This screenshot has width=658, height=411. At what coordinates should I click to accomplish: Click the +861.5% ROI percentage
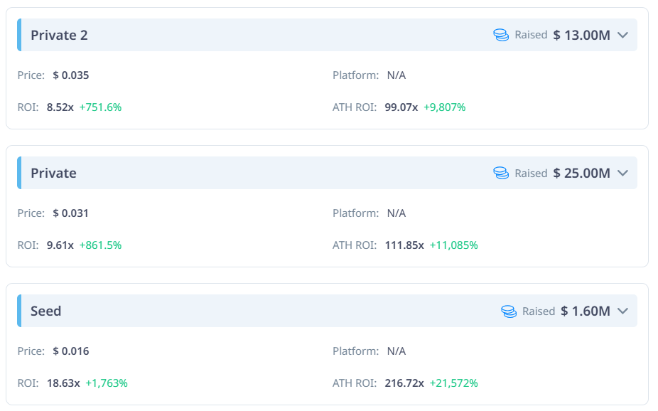(x=100, y=245)
